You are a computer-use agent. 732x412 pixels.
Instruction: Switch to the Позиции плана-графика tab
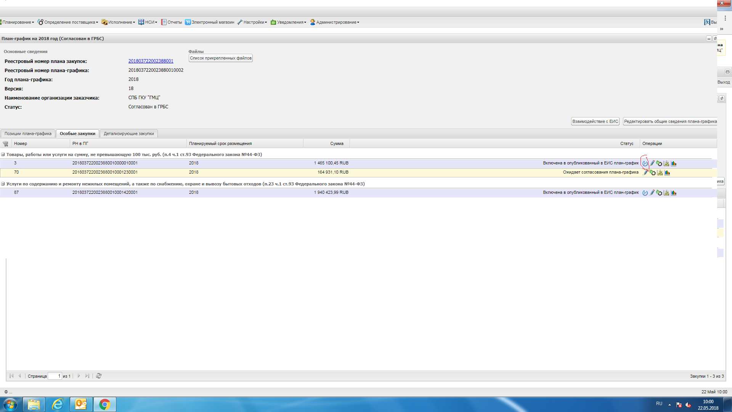pos(28,134)
